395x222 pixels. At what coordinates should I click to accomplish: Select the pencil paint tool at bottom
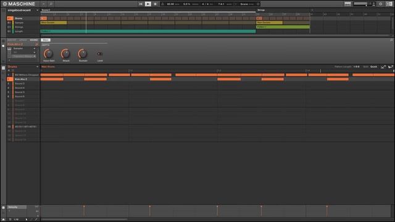pyautogui.click(x=36, y=220)
